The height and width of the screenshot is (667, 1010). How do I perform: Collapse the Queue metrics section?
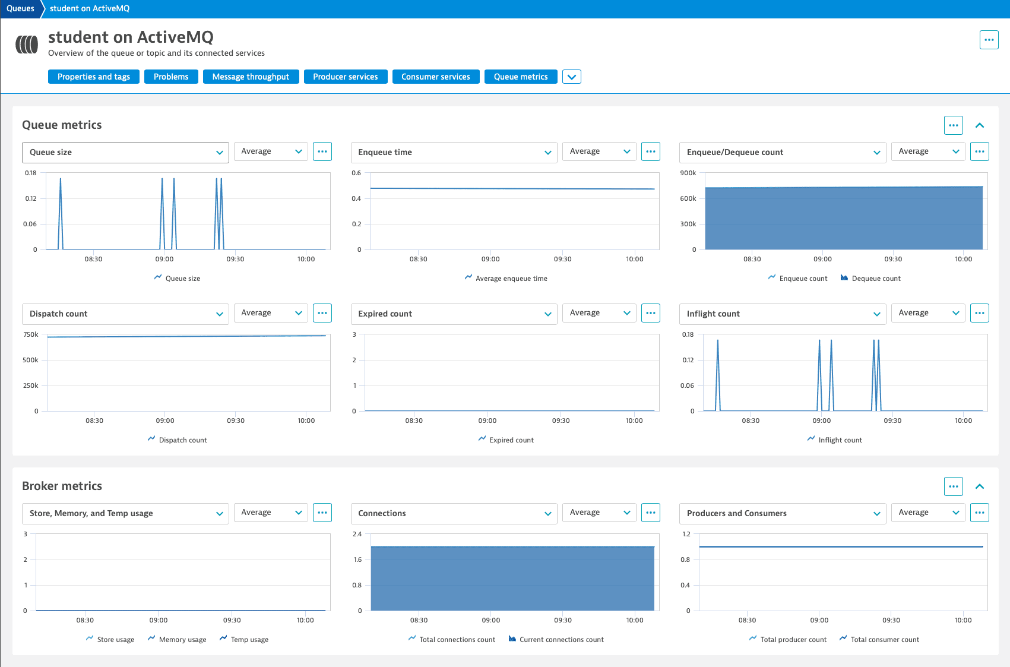click(980, 125)
